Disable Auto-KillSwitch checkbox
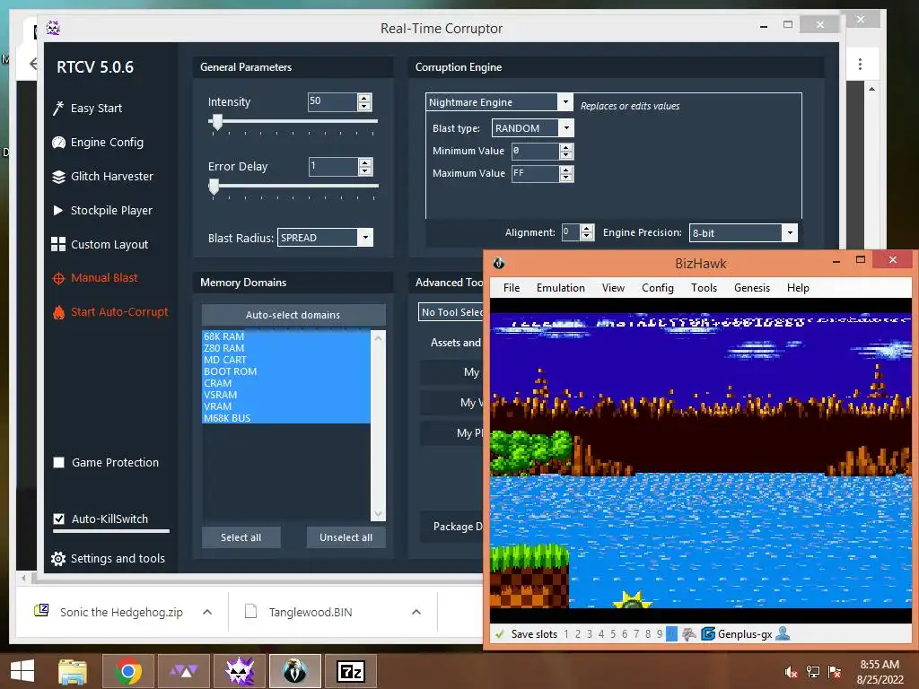Screen dimensions: 919x689 (x=58, y=519)
